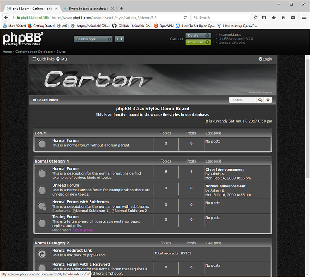Switch to 8 ways to take screenshots tab
This screenshot has width=310, height=277.
coord(88,9)
